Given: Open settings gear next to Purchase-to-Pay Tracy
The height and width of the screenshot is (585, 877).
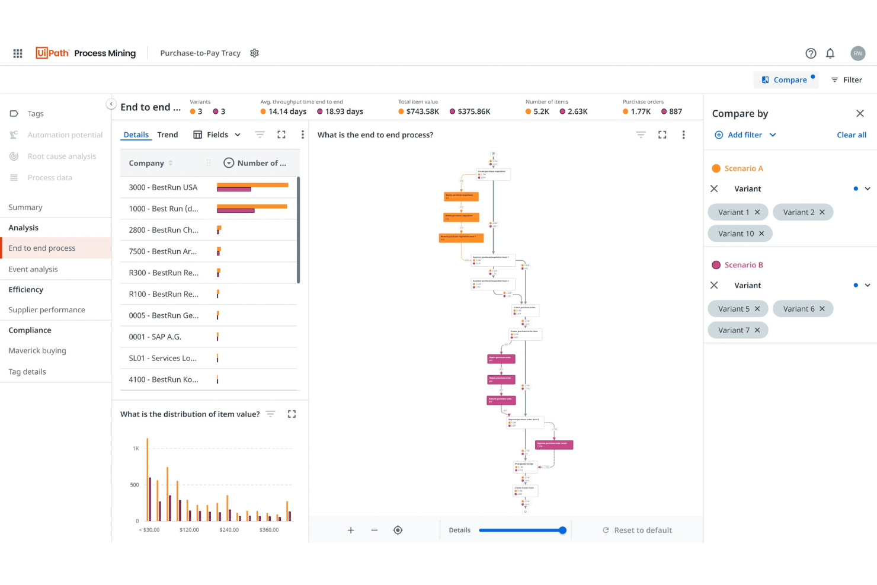Looking at the screenshot, I should point(255,53).
